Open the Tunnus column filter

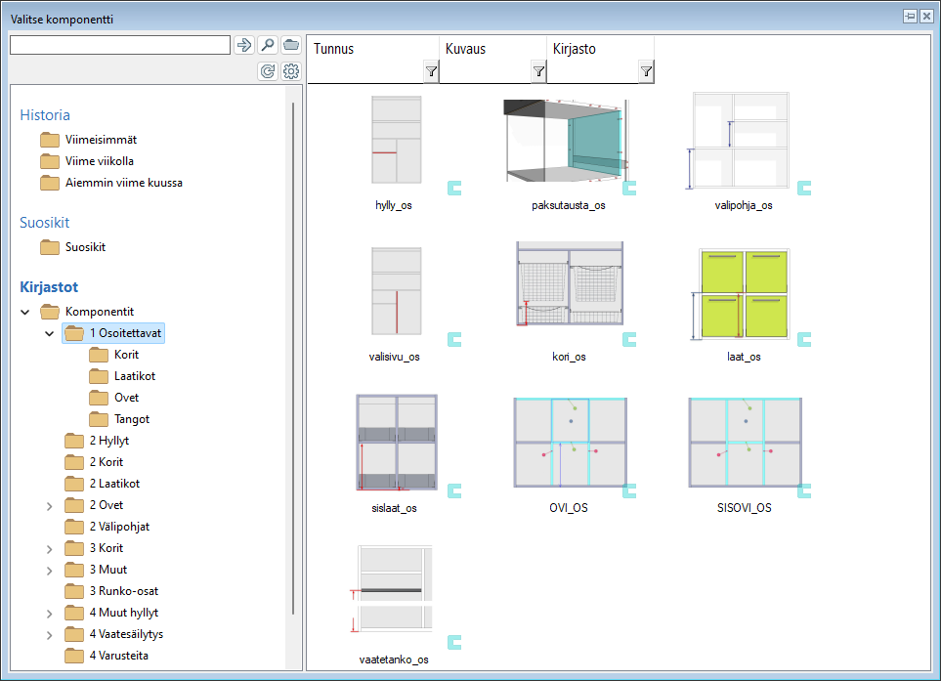point(431,71)
